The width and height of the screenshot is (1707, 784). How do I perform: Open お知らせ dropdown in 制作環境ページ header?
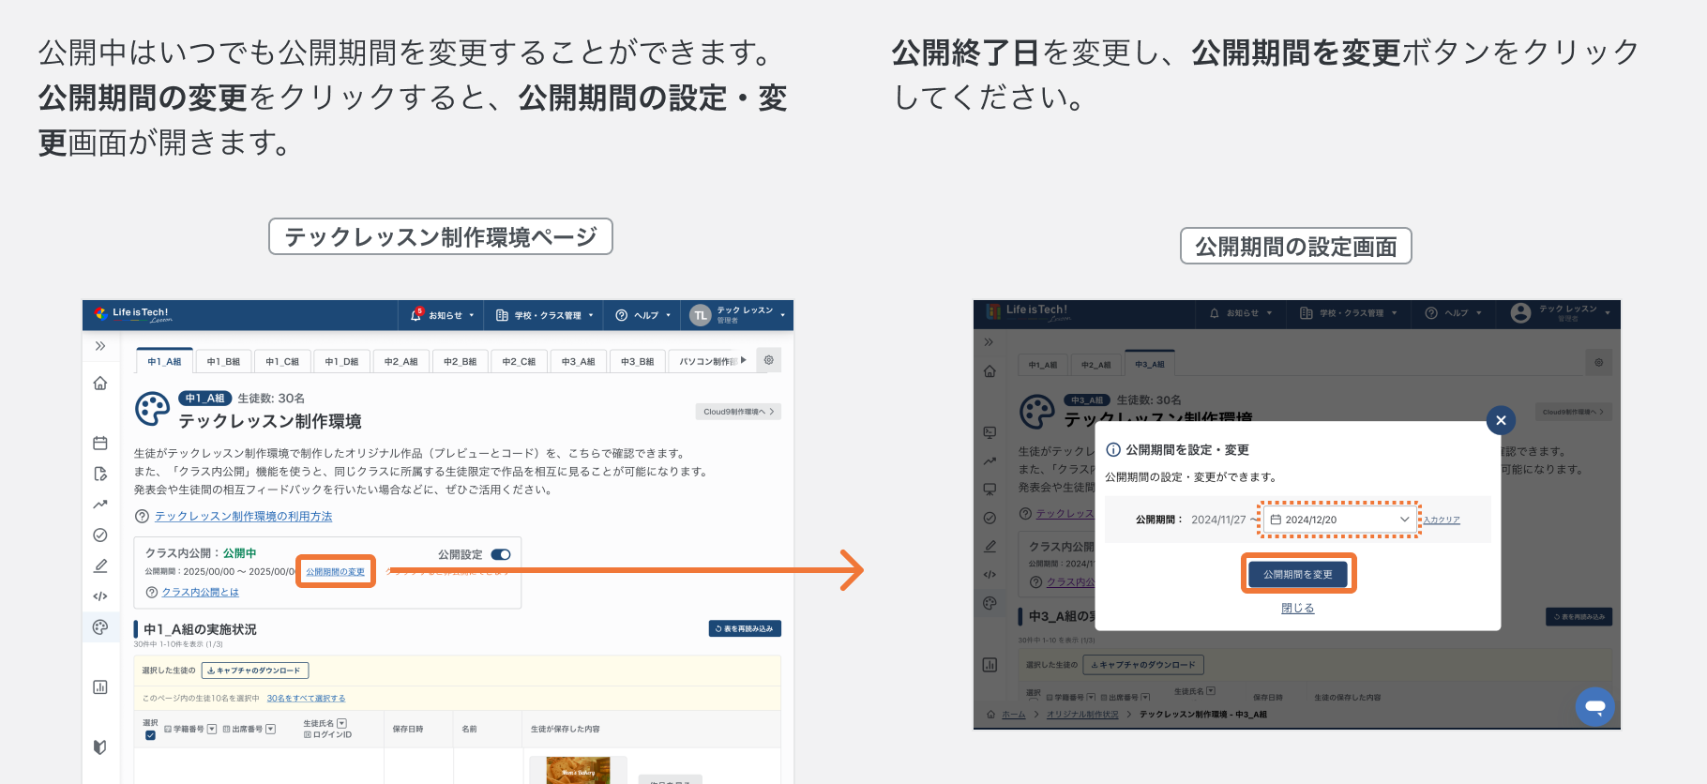click(x=443, y=315)
